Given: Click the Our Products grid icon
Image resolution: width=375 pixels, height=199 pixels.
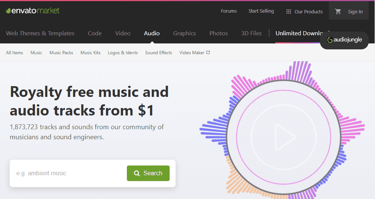Looking at the screenshot, I should pyautogui.click(x=288, y=12).
